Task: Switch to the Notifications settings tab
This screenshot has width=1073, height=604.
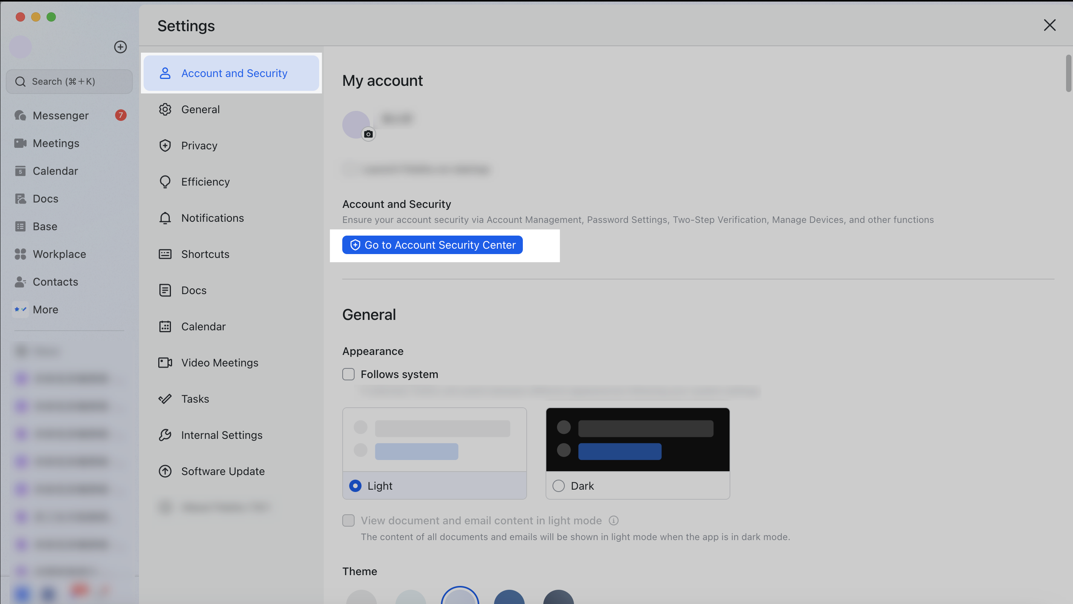Action: [x=213, y=218]
